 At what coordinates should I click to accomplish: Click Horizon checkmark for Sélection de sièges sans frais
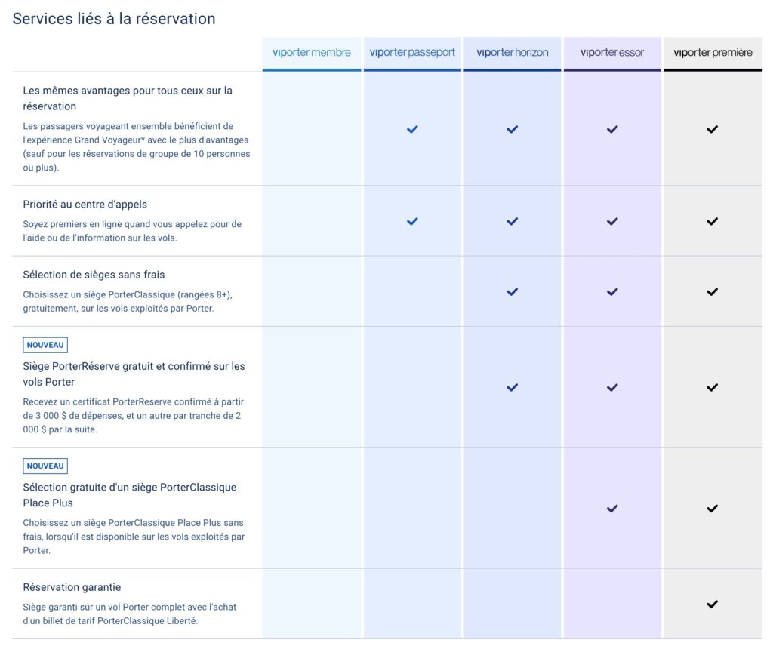tap(513, 291)
